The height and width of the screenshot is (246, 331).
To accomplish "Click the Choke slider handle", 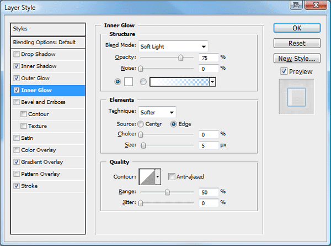I will click(x=141, y=134).
